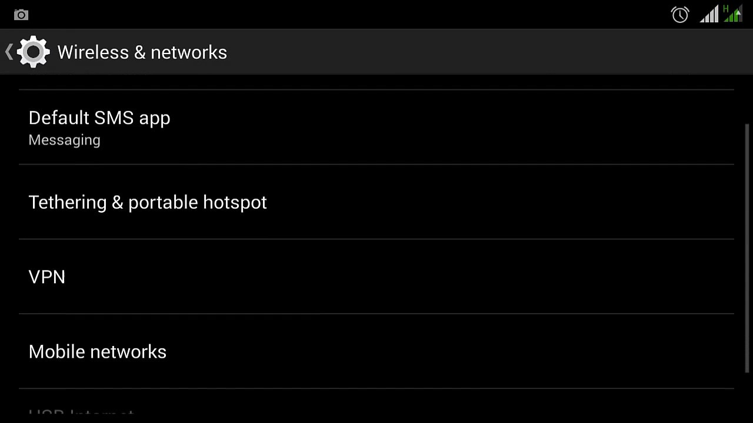This screenshot has width=753, height=423.
Task: Tap the Default SMS app label
Action: [x=99, y=118]
